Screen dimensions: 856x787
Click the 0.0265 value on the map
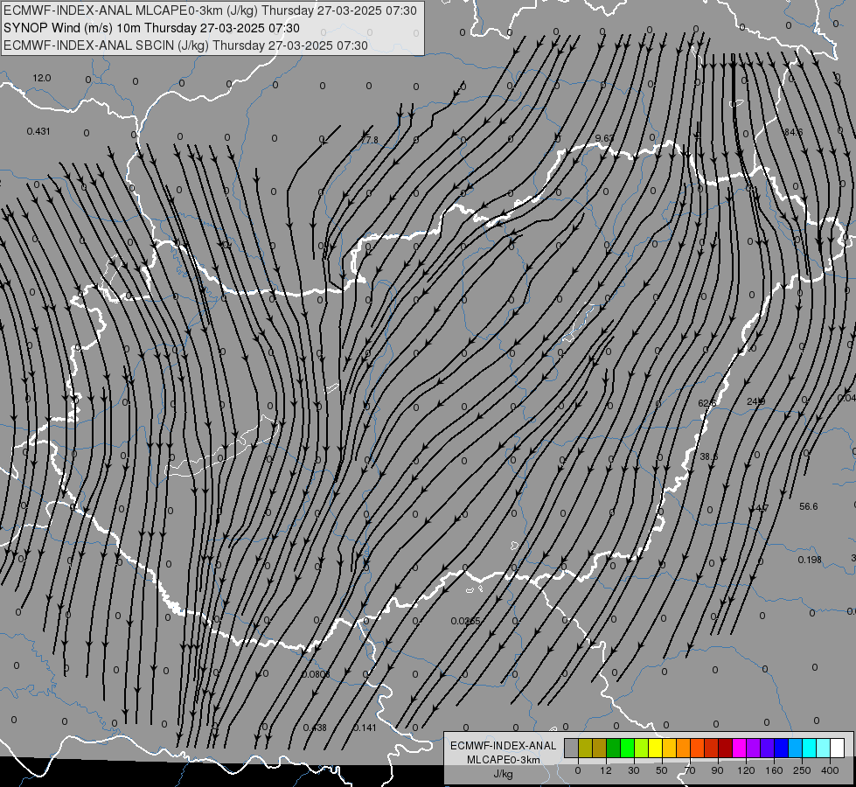coord(466,621)
